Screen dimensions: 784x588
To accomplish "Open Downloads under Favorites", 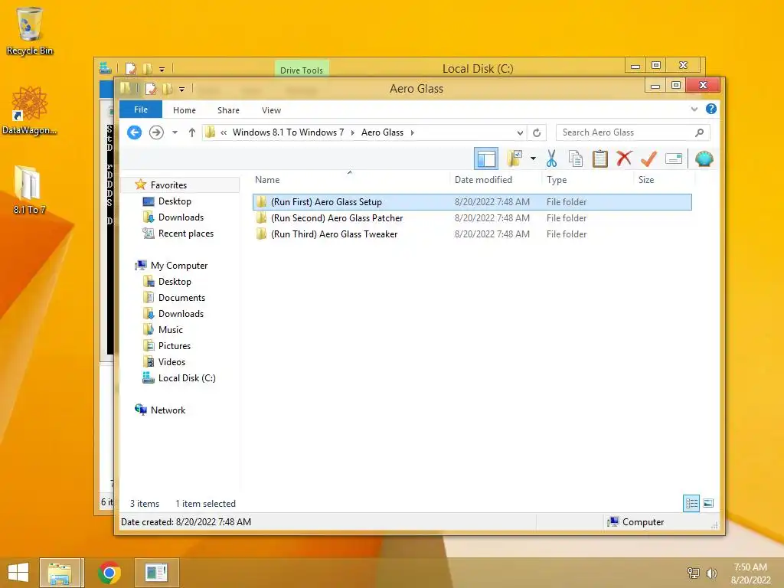I will pos(181,217).
